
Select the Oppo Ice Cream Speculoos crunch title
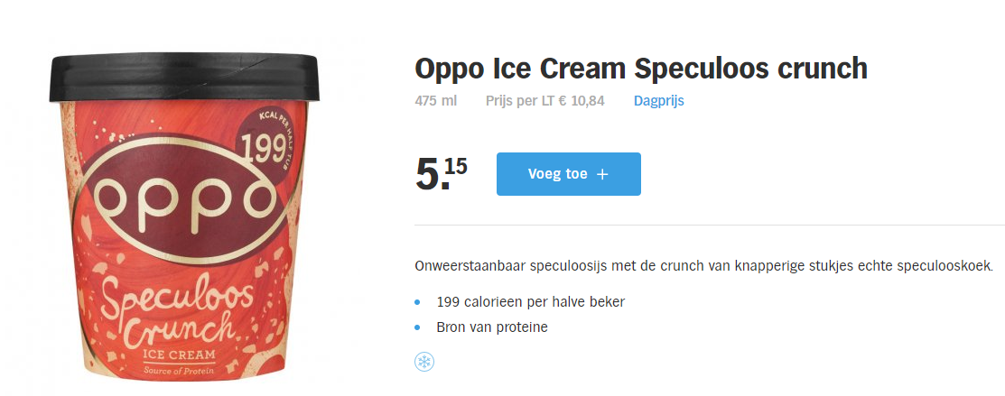pyautogui.click(x=640, y=69)
